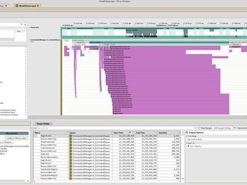Click duration value 1,088 in the table
The width and height of the screenshot is (247, 185).
point(176,157)
